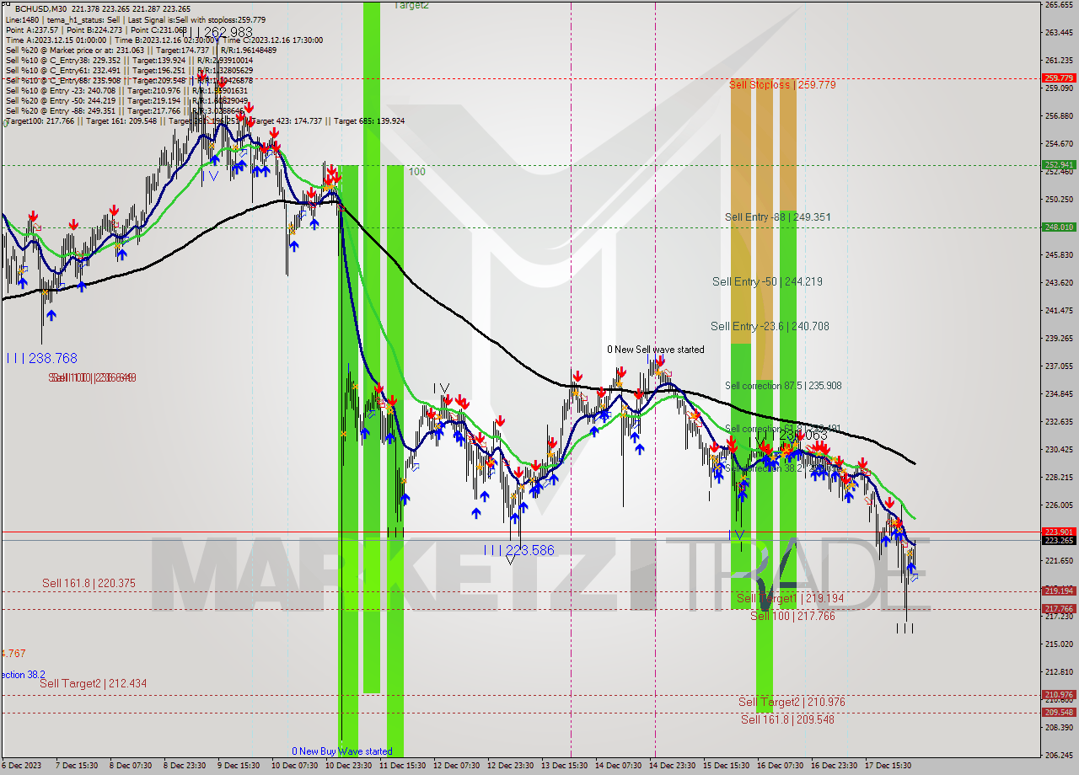
Task: Click the green 252.941 price tag on the price axis
Action: point(1059,165)
